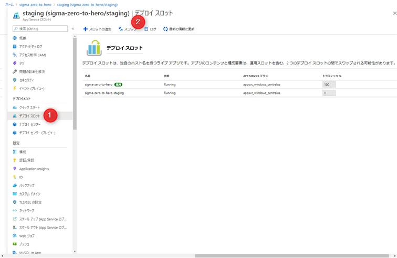Image resolution: width=397 pixels, height=258 pixels.
Task: Select the アクティビティ ログ menu item
Action: (x=28, y=47)
